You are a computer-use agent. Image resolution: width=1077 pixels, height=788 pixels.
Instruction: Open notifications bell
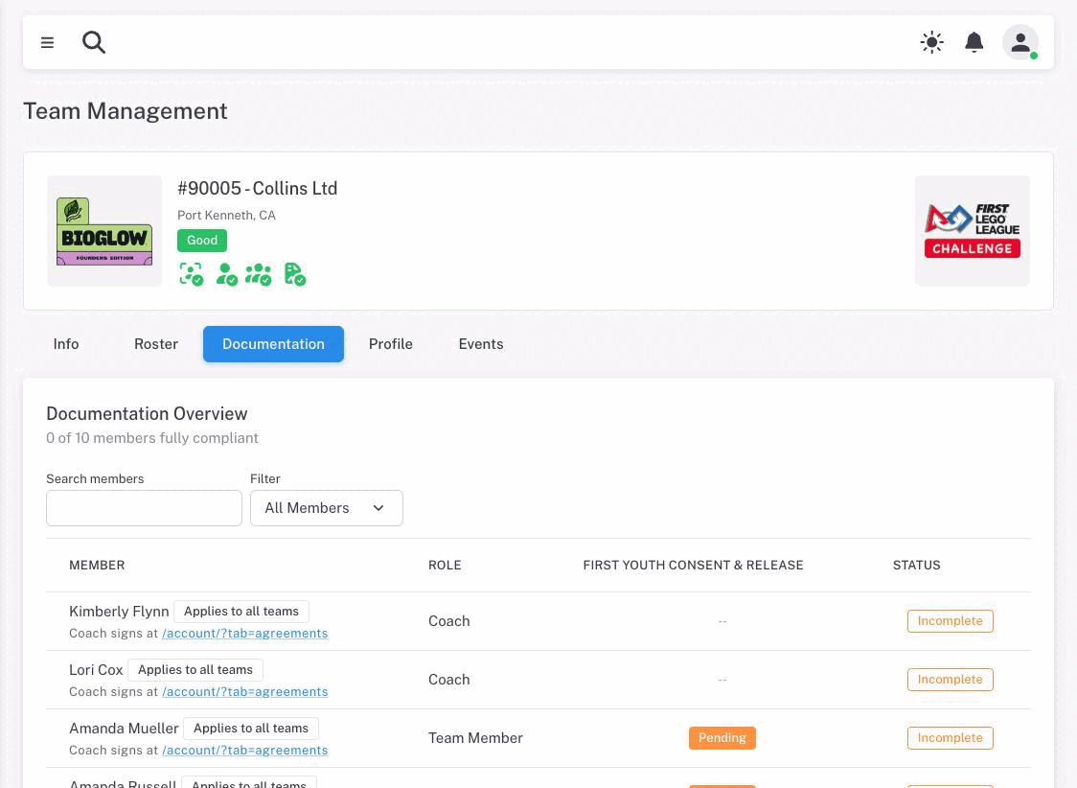(974, 42)
